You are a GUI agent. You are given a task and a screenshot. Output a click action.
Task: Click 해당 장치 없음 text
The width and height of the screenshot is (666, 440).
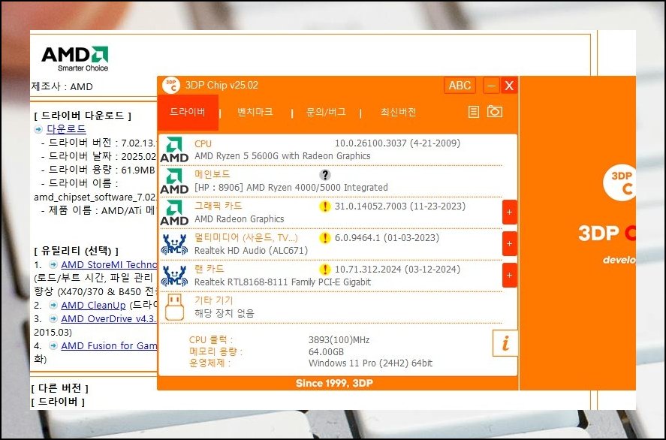225,313
